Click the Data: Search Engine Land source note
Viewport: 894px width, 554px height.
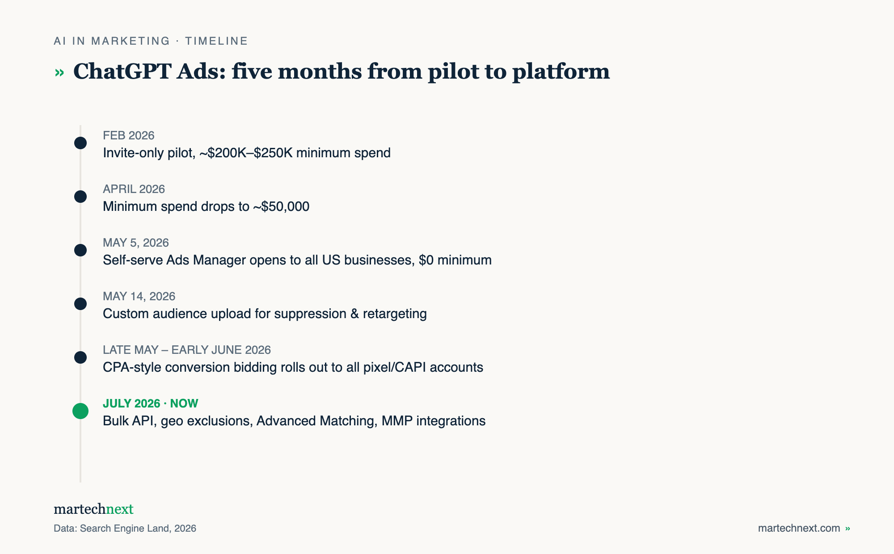tap(125, 529)
